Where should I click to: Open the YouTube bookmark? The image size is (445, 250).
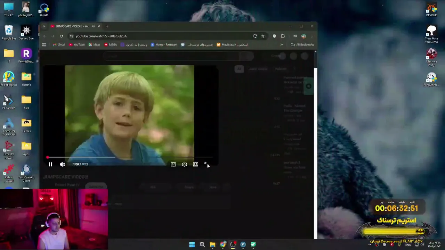pyautogui.click(x=77, y=45)
